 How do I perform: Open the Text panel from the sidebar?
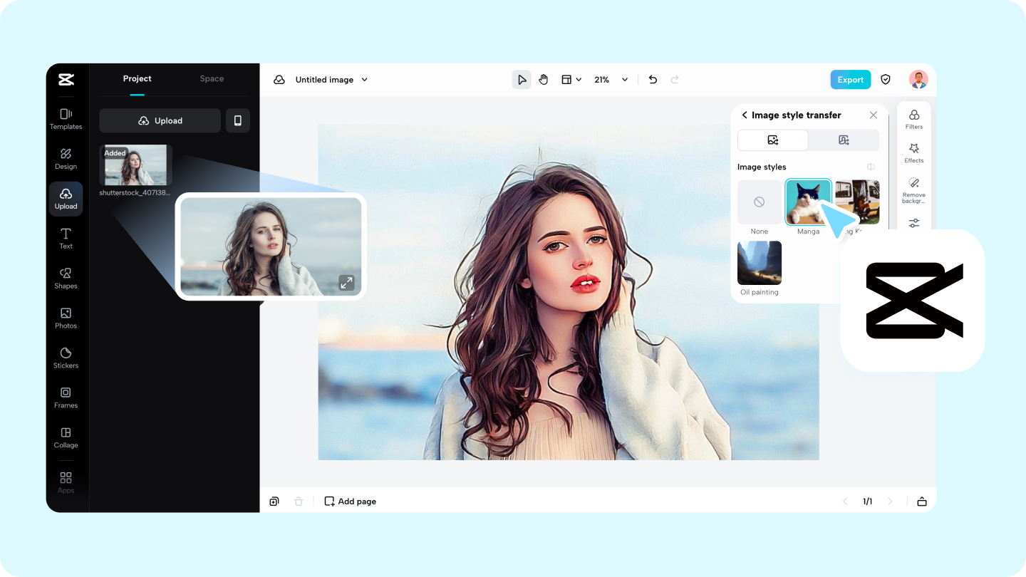pyautogui.click(x=66, y=238)
